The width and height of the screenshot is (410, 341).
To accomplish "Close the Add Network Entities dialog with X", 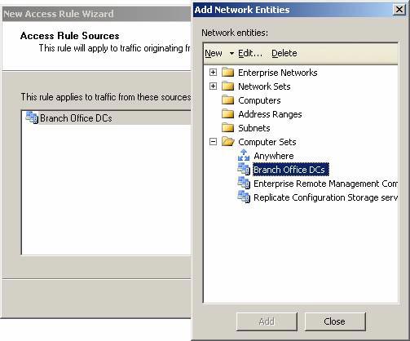I will pyautogui.click(x=399, y=10).
